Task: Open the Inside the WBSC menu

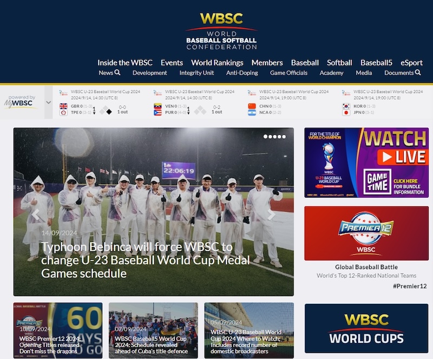Action: pyautogui.click(x=125, y=63)
